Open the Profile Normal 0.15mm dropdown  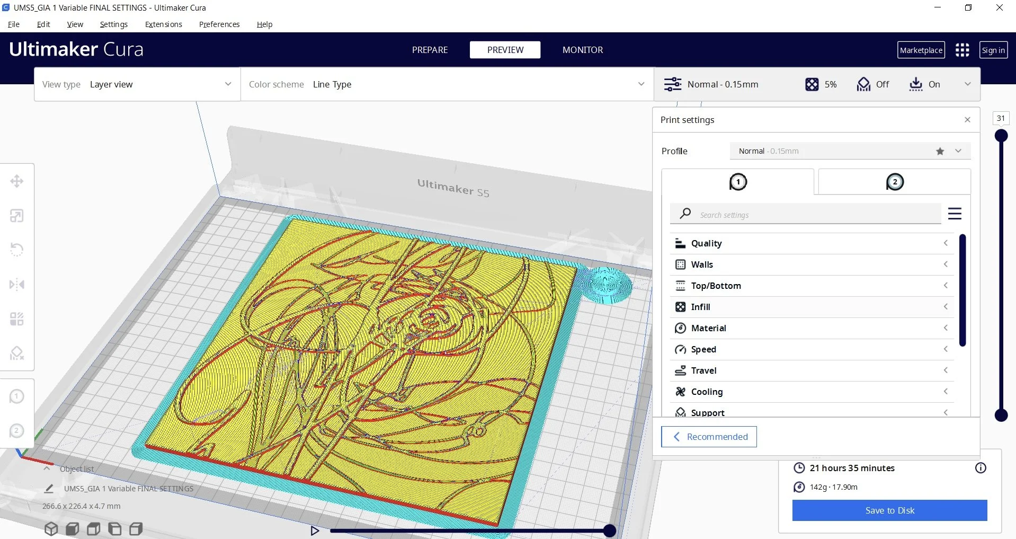pos(850,151)
